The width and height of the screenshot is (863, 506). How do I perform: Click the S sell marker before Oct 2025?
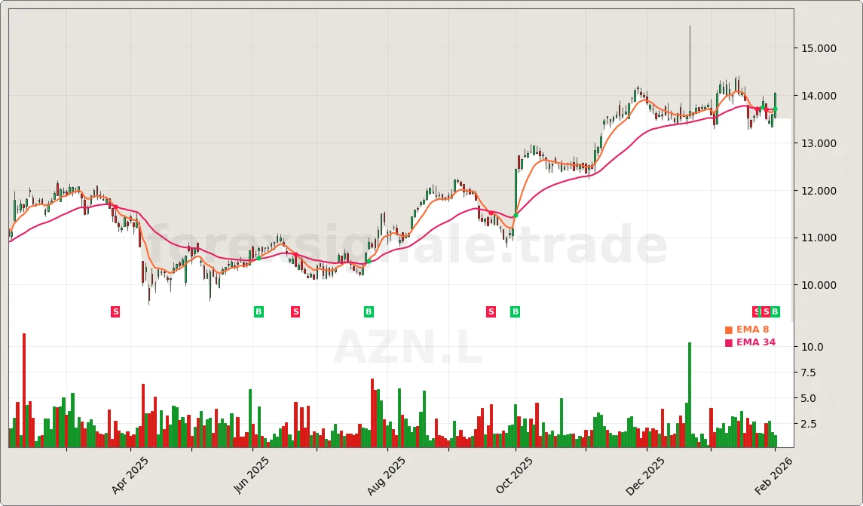click(x=490, y=311)
